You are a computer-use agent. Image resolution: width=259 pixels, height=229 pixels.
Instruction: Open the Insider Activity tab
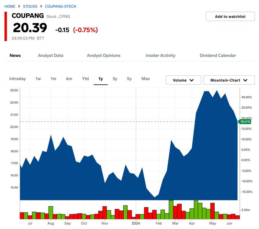coord(160,55)
